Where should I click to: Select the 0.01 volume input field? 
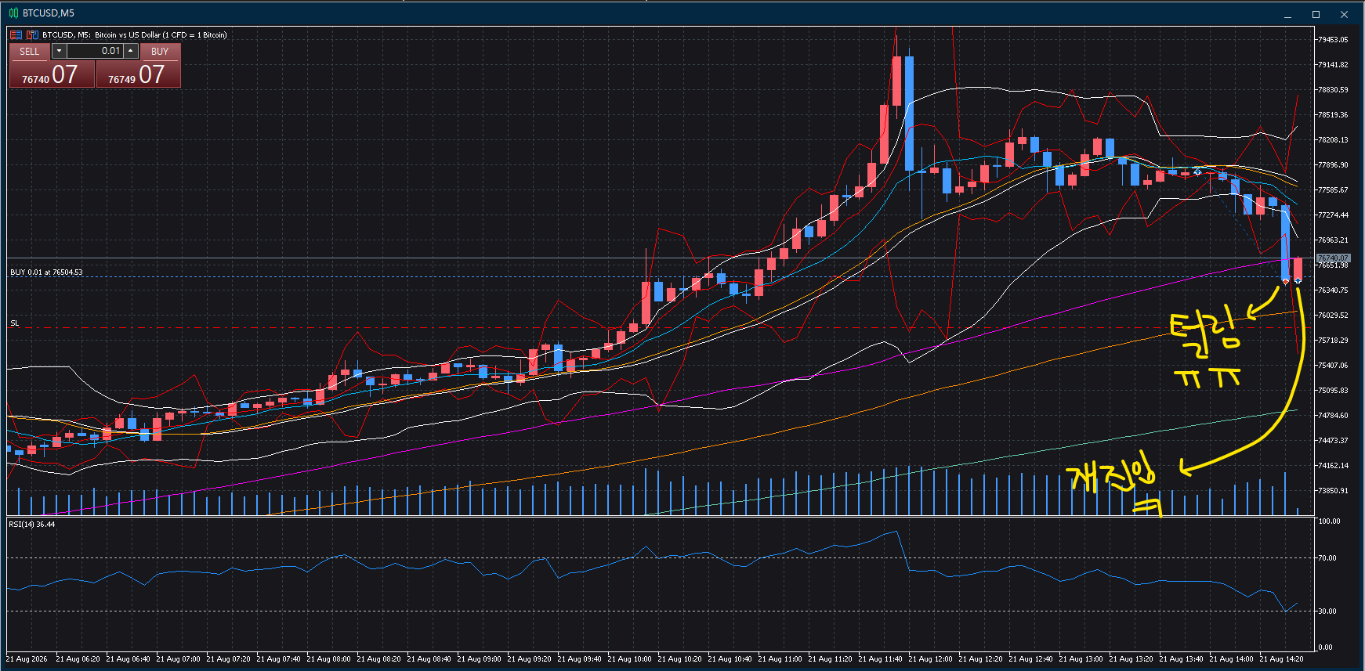[x=95, y=51]
